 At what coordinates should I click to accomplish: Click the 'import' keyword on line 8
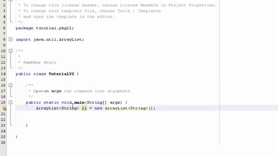[x=23, y=39]
